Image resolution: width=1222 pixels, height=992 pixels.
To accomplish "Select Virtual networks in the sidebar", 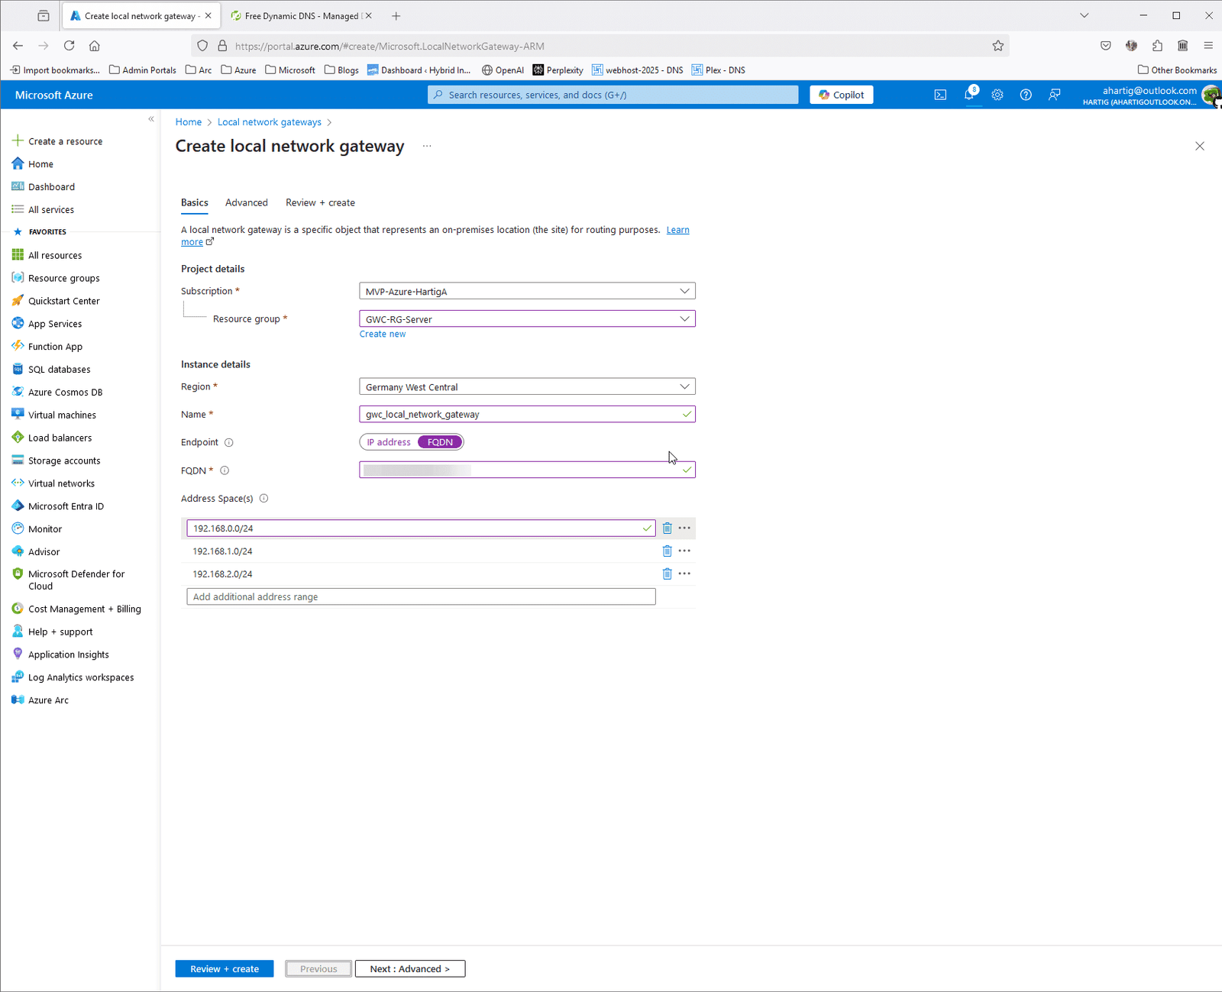I will [x=60, y=483].
